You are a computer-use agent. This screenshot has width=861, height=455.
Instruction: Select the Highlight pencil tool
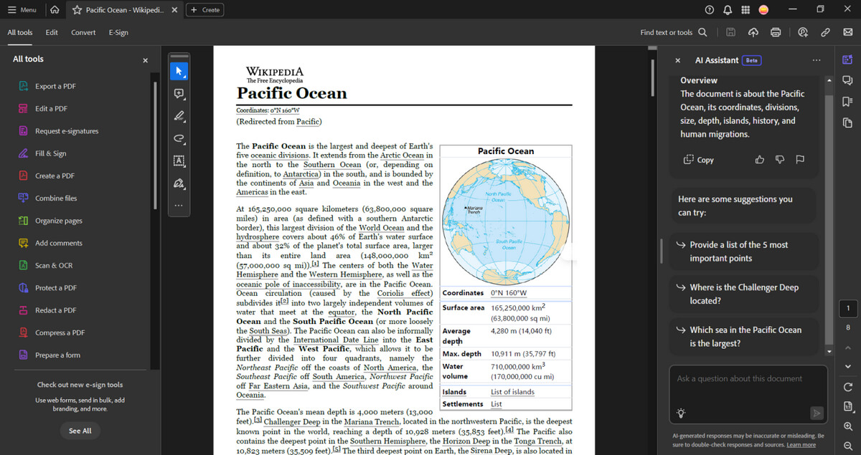(179, 115)
